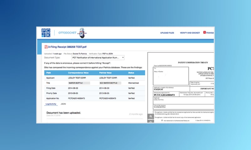Click the Verified status in the Applicant row
The height and width of the screenshot is (150, 251).
(x=131, y=78)
